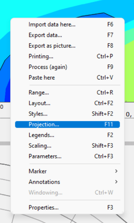Expand the Marker submenu
Screen dimensions: 134x223
coord(67,171)
